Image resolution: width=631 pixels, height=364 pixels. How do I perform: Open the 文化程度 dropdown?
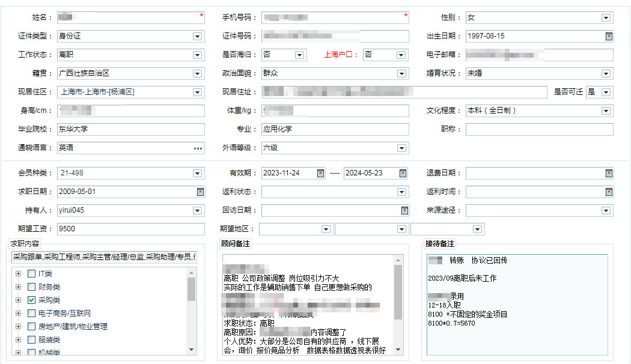(606, 111)
